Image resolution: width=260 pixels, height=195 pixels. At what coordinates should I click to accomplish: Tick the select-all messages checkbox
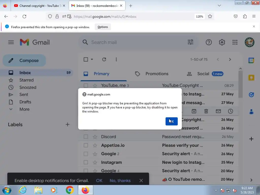[86, 59]
